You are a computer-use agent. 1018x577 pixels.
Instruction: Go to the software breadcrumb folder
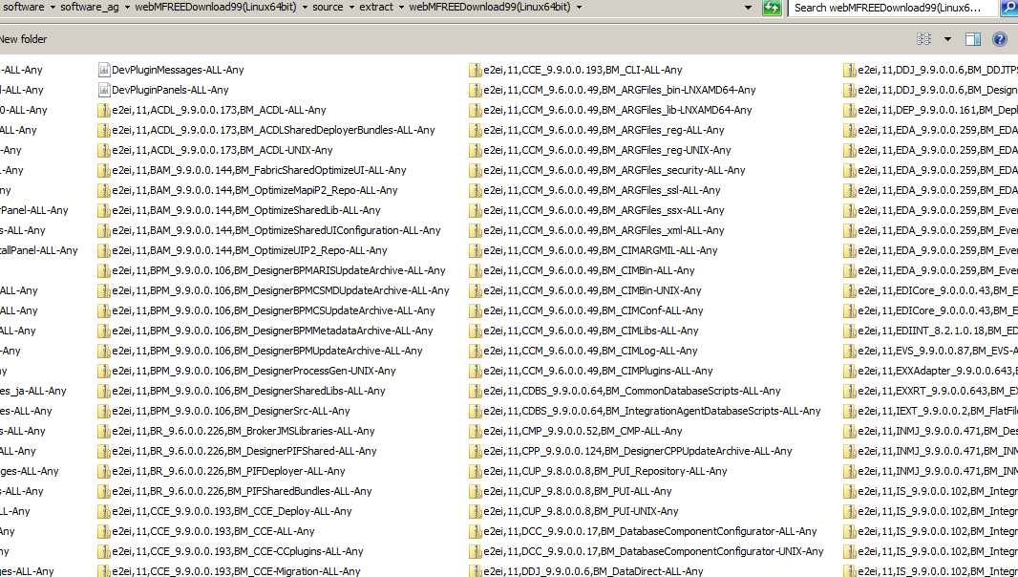click(24, 7)
